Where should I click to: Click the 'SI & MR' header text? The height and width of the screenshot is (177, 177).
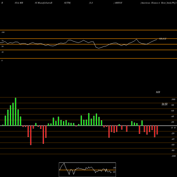19,3
